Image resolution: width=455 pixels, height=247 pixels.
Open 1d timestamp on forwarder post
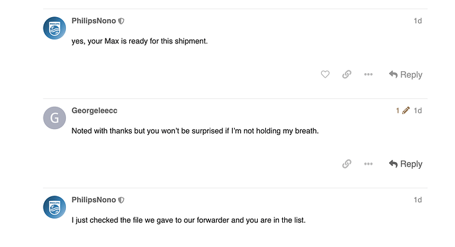point(417,200)
